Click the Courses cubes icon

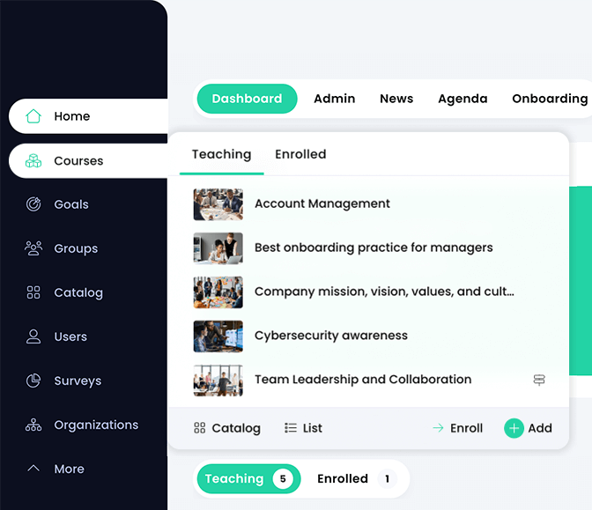pos(33,161)
